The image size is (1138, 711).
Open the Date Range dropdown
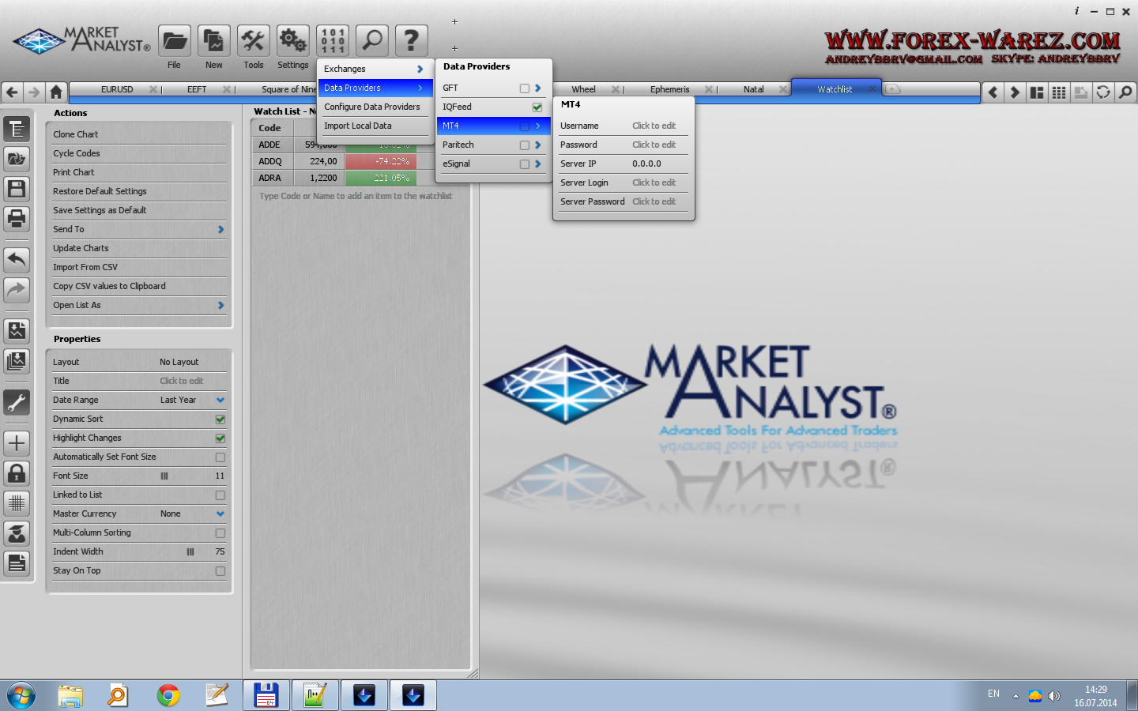pos(220,401)
